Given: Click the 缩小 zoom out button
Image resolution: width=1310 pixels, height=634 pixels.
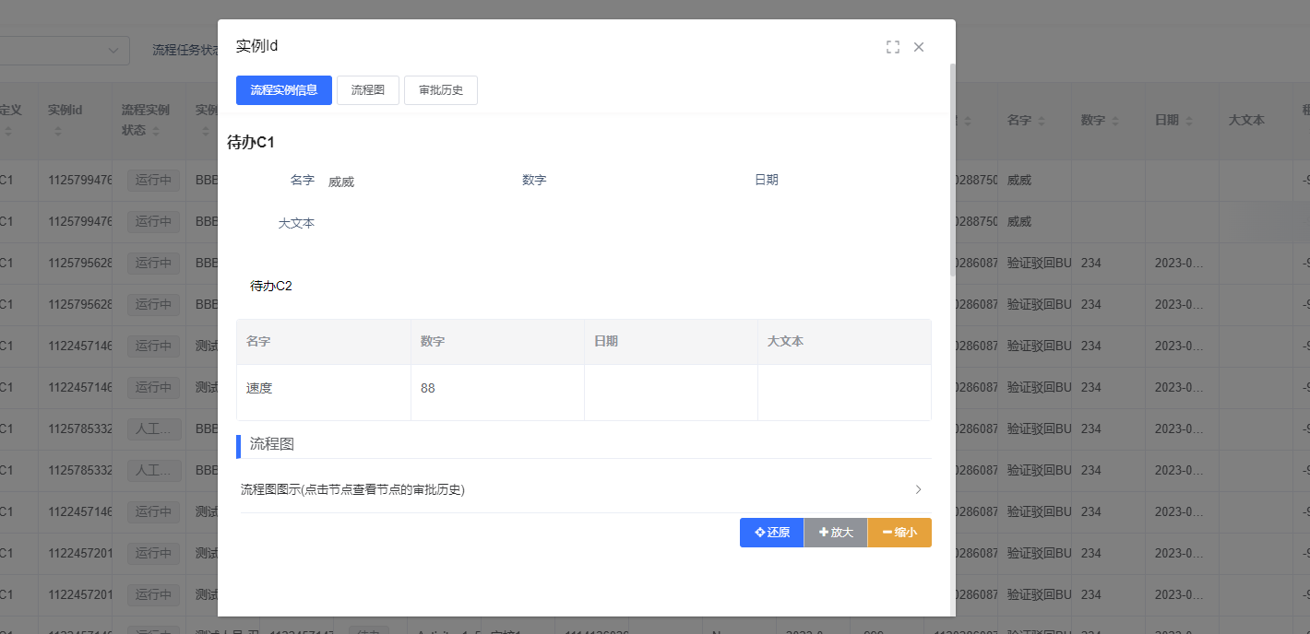Looking at the screenshot, I should [899, 533].
